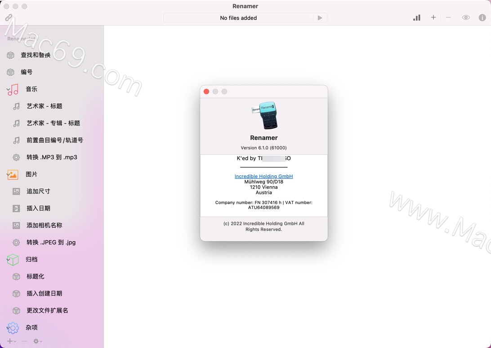Choose the 图片 image presets category
491x348 pixels.
click(x=32, y=174)
